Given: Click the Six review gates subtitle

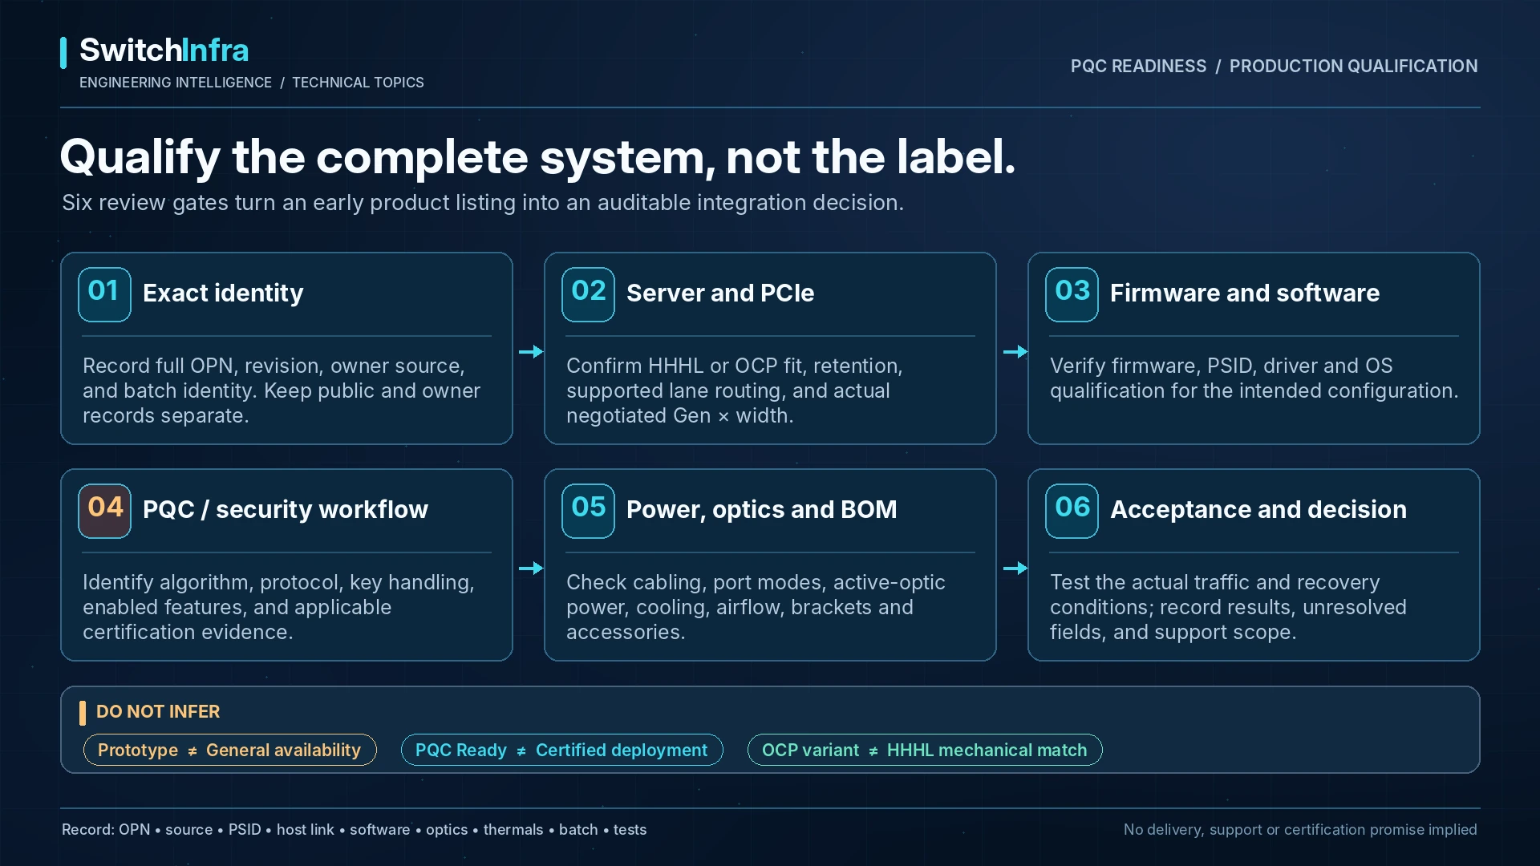Looking at the screenshot, I should click(483, 203).
